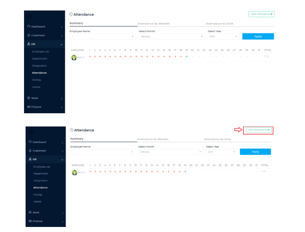Switch to Attendance By Member tab in the top screenshot
The width and height of the screenshot is (305, 232).
[x=153, y=24]
